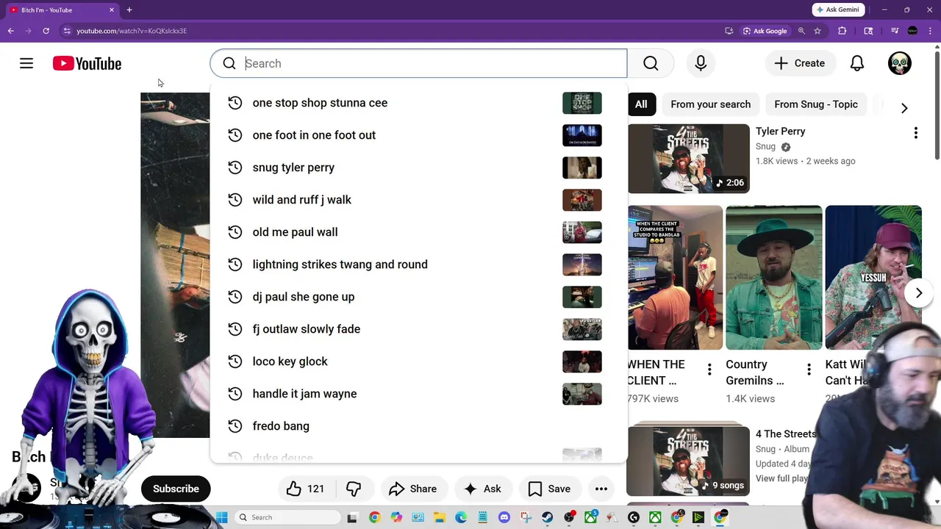Click the Windows taskbar search box
Viewport: 941px width, 529px height.
(287, 517)
